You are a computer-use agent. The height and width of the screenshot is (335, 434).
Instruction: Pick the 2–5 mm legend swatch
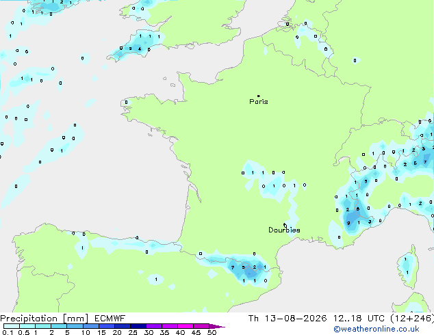pyautogui.click(x=59, y=326)
